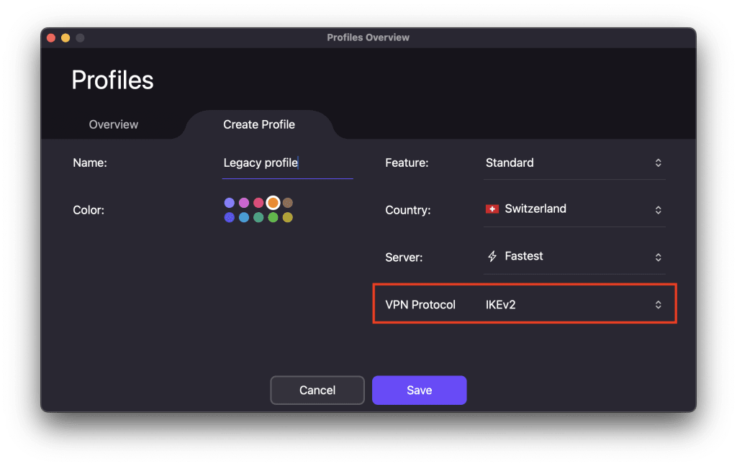Select the pink-red color swatch
This screenshot has height=466, width=737.
258,203
